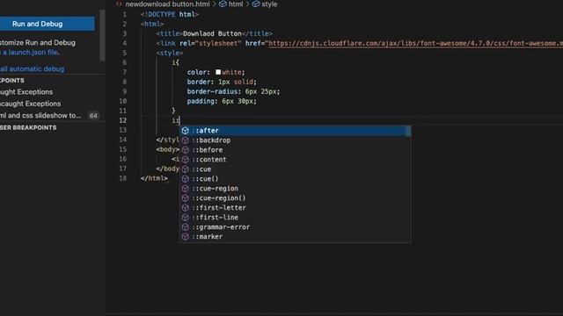
Task: Click the icon beside '::first-line' suggestion
Action: pyautogui.click(x=186, y=218)
